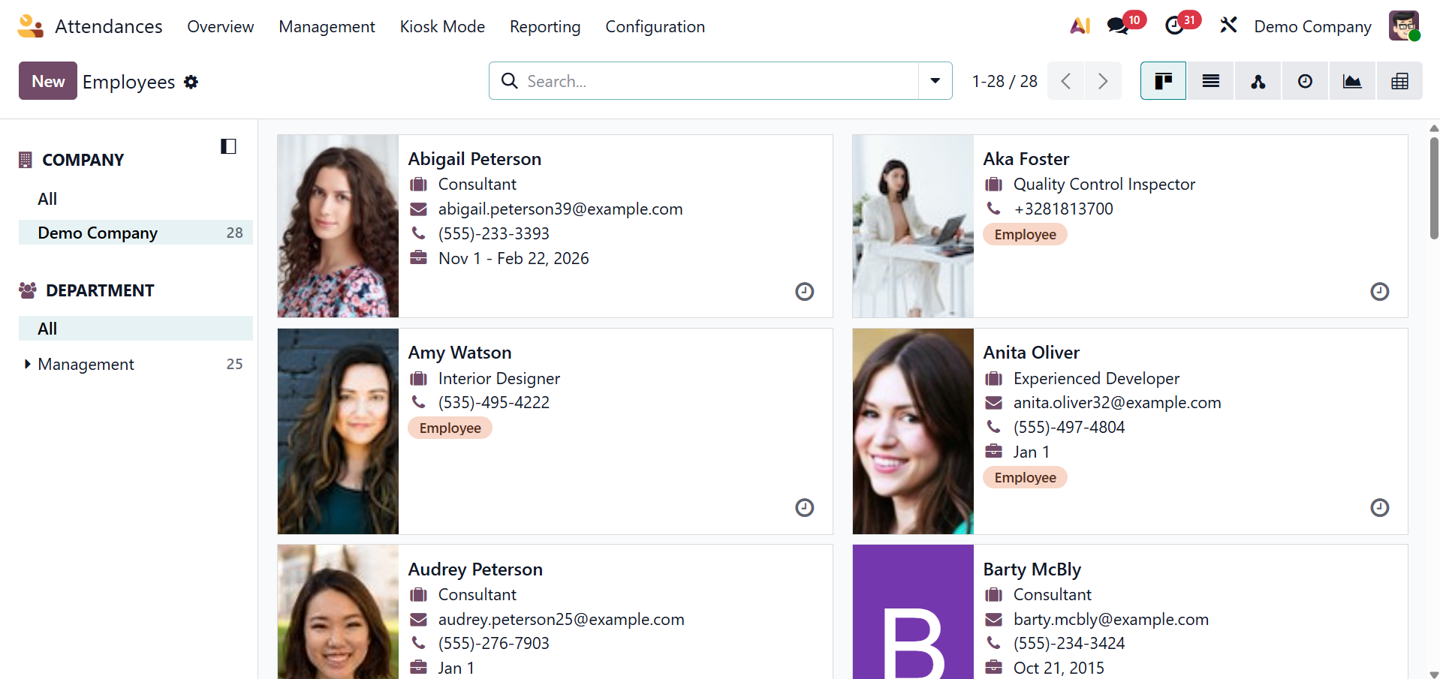Open Barty McBly's purple B avatar

[913, 611]
